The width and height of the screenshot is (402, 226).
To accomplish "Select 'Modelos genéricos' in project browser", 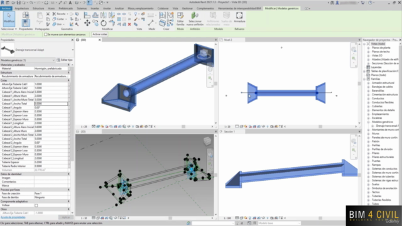I will click(383, 122).
